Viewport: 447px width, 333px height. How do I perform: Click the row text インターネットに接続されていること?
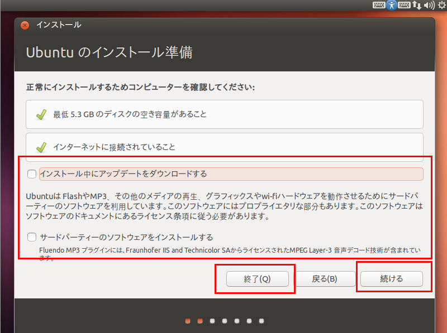(x=114, y=147)
